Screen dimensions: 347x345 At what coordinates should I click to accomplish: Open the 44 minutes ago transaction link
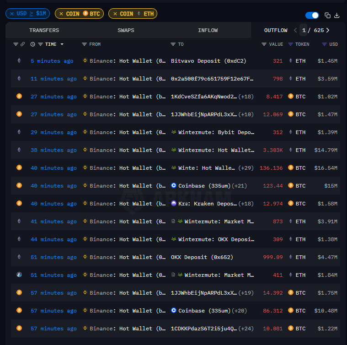53,239
